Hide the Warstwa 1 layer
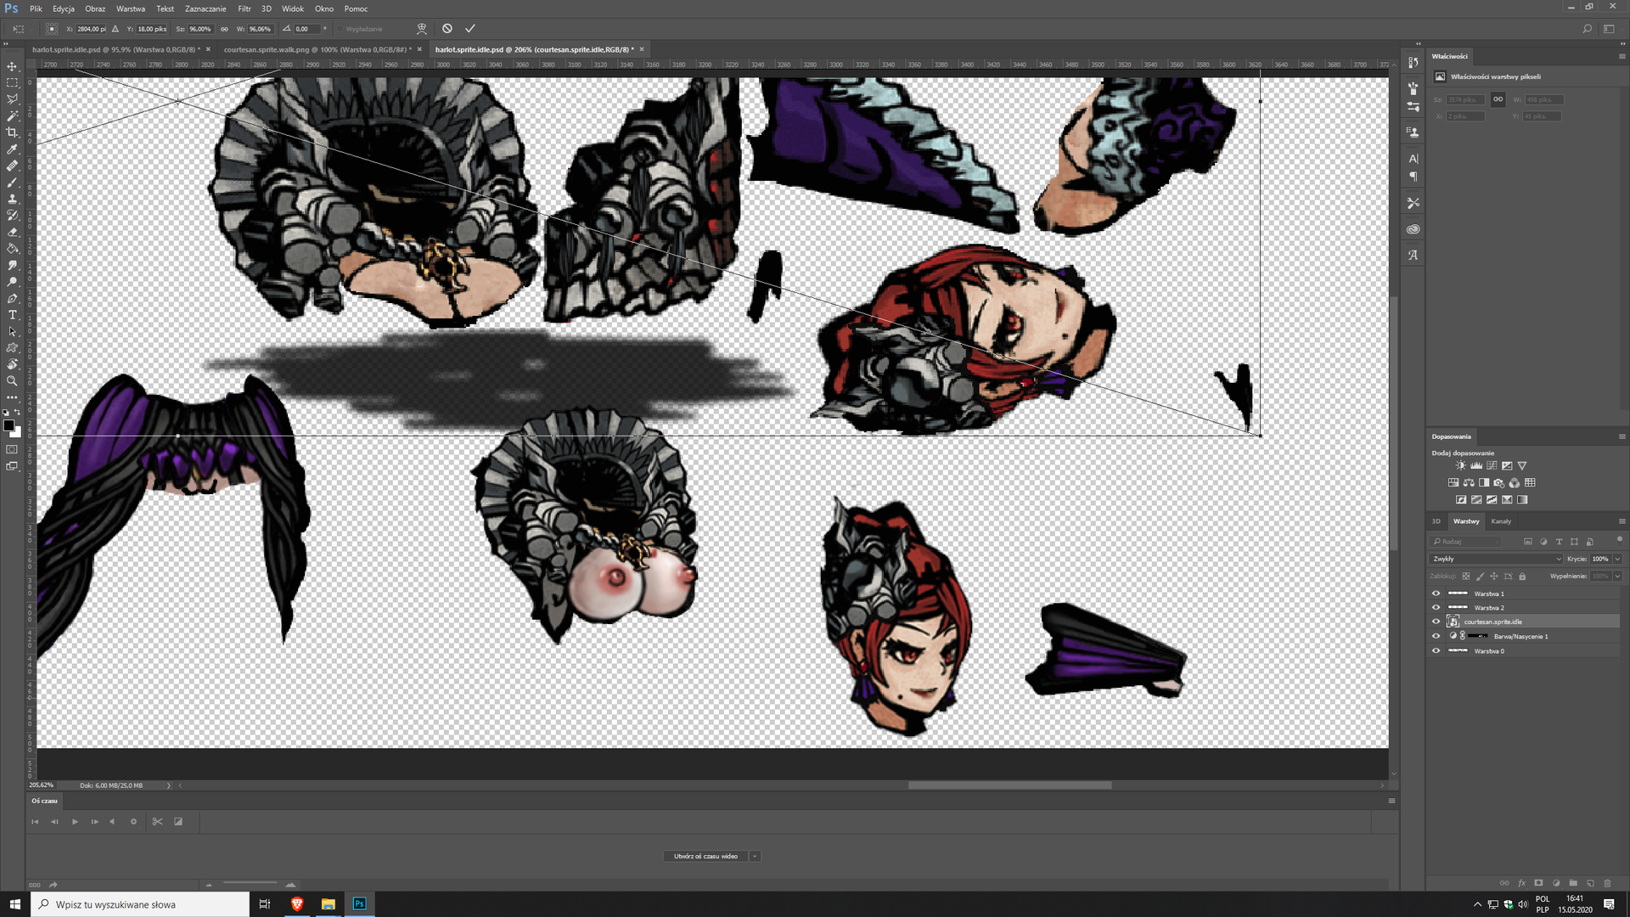 click(1436, 594)
